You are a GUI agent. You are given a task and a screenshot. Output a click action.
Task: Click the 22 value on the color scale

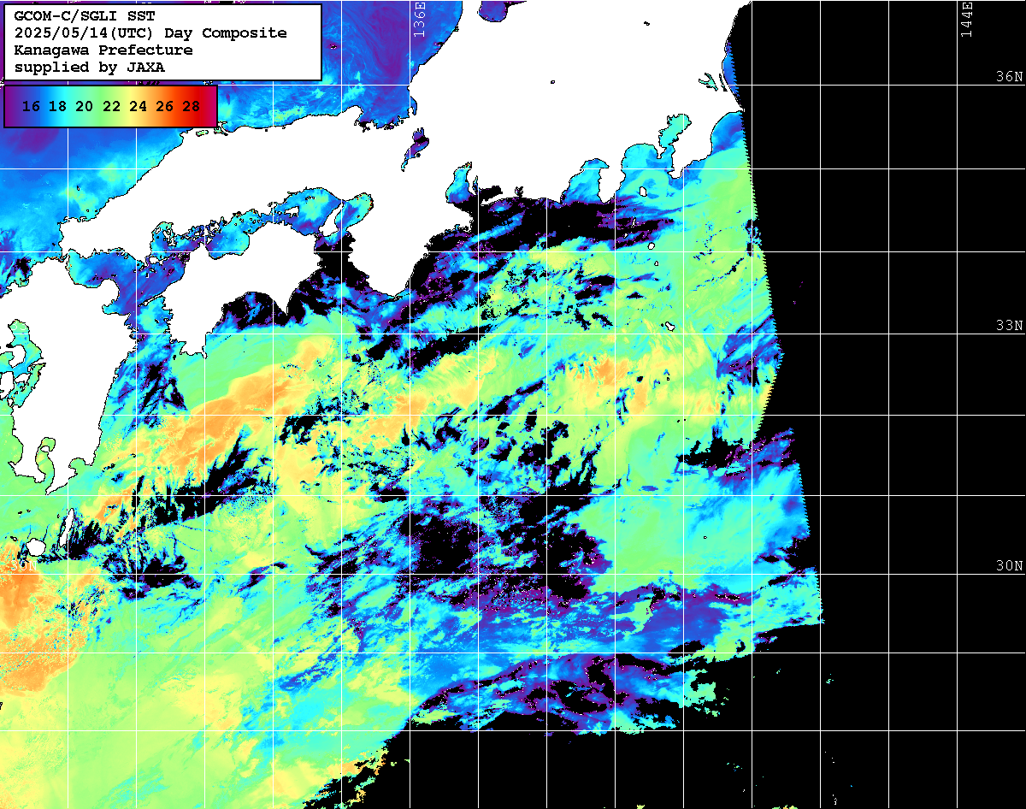[x=111, y=107]
